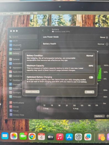Open Apple TV from the Dock
The height and width of the screenshot is (145, 109).
point(51,137)
